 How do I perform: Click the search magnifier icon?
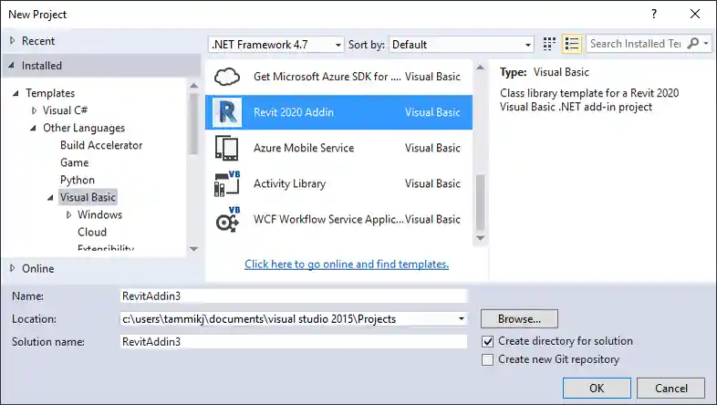[694, 44]
